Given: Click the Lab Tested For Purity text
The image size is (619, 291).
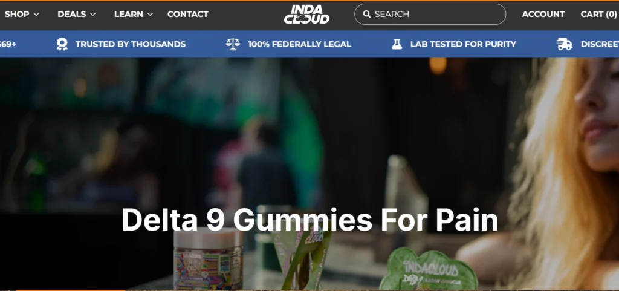Looking at the screenshot, I should click(463, 44).
